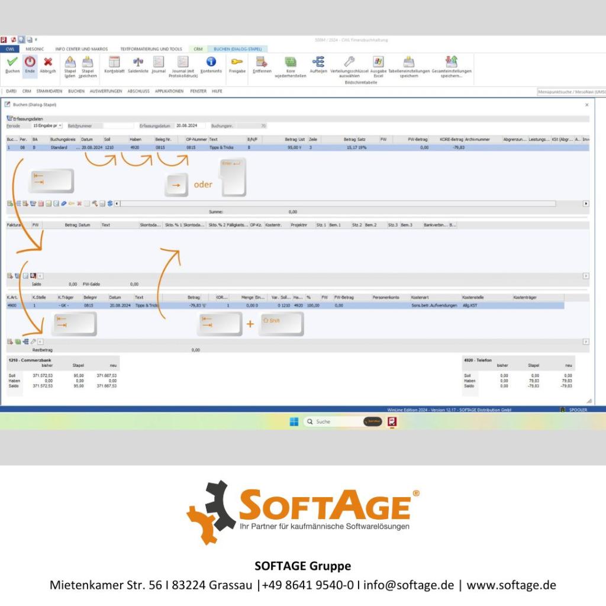The height and width of the screenshot is (606, 606).
Task: Click the ellipsis button in the Buchungskreis cell
Action: point(78,147)
